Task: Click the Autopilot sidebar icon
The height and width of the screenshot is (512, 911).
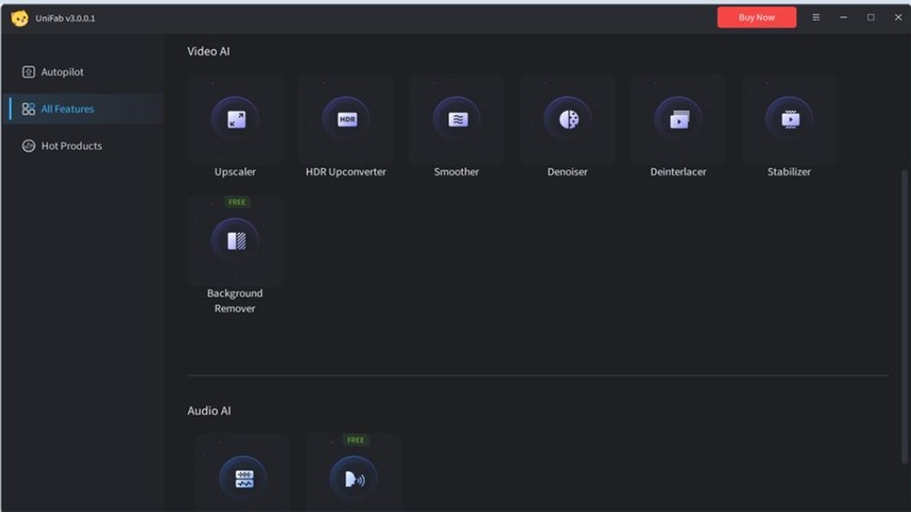Action: [x=28, y=72]
